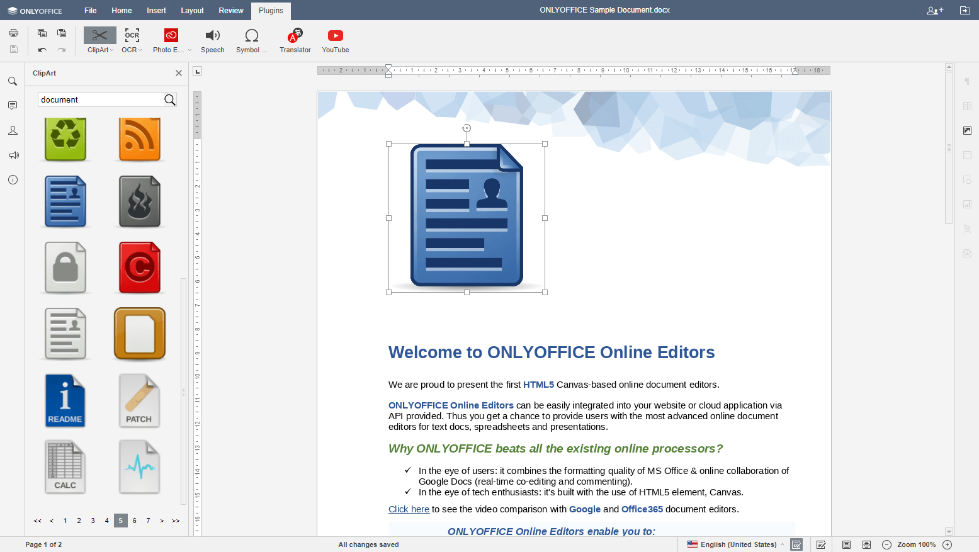Switch to the Layout tab
The width and height of the screenshot is (979, 552).
tap(192, 11)
